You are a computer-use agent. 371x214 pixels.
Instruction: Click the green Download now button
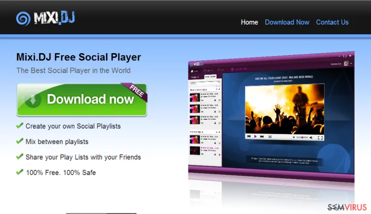tap(82, 100)
